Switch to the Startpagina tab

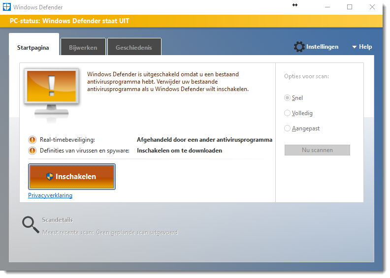(x=34, y=44)
